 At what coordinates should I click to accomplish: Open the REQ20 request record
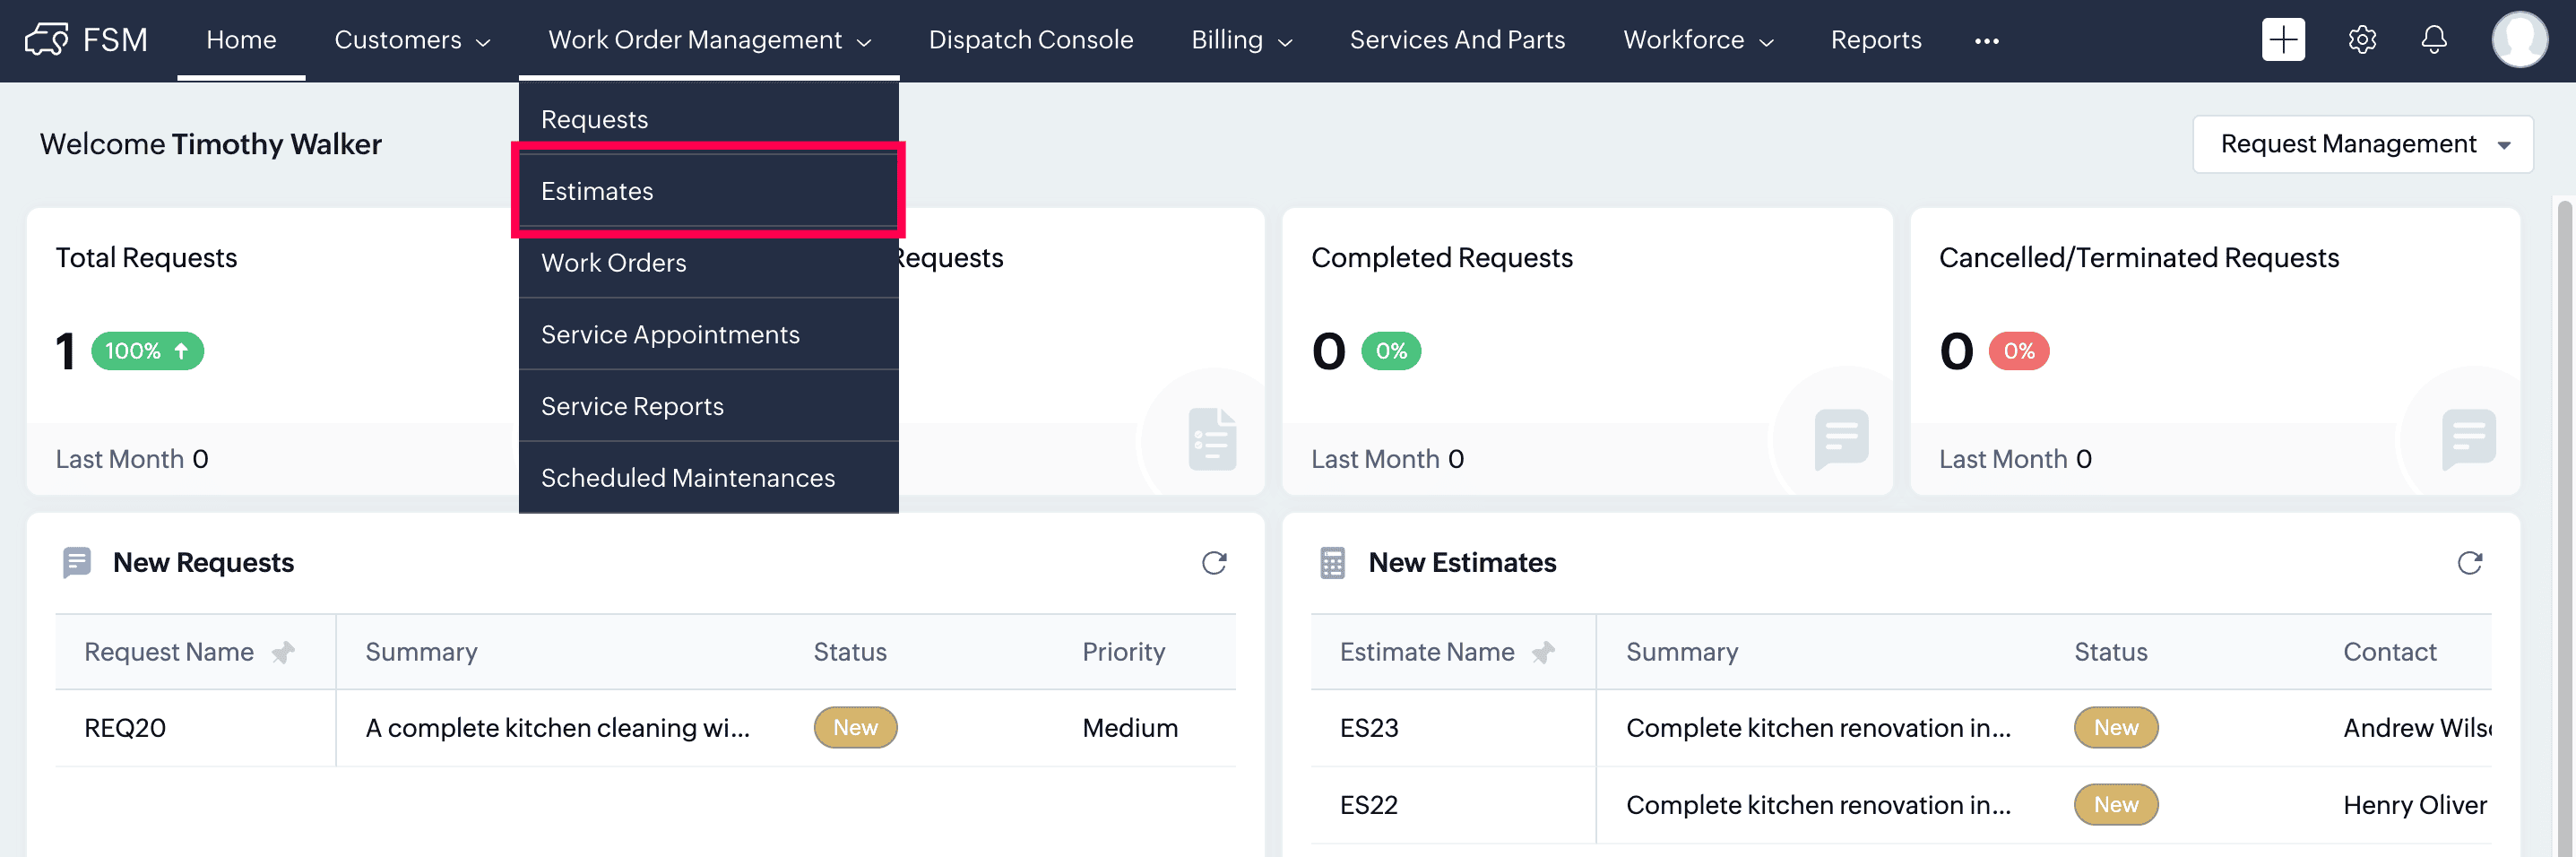(x=125, y=728)
